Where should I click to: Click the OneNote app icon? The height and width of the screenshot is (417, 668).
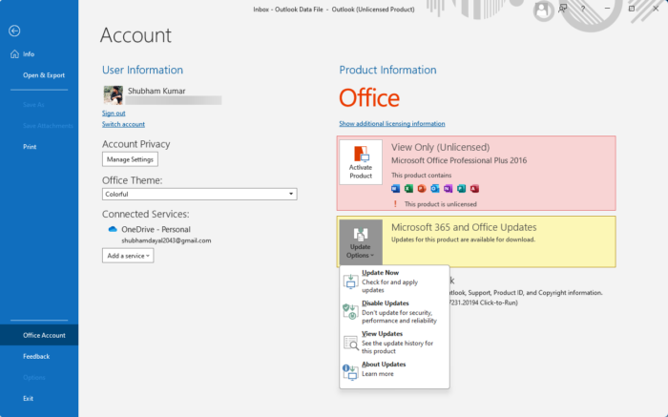click(x=449, y=189)
